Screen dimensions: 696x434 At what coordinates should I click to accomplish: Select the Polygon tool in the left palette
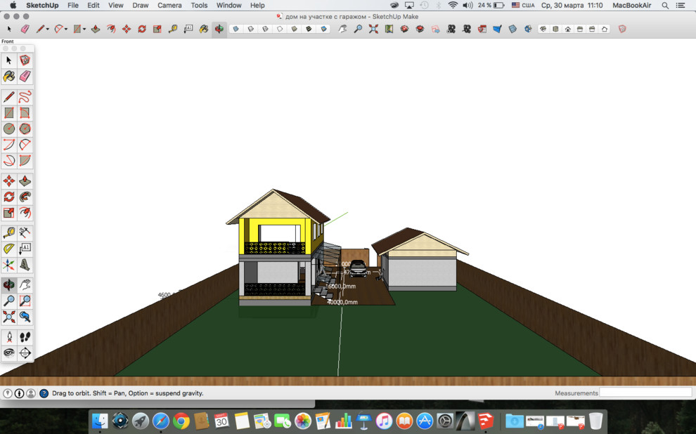(x=25, y=129)
